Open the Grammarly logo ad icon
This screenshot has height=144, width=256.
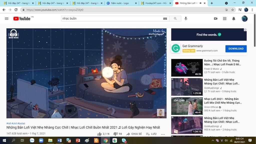tap(176, 48)
